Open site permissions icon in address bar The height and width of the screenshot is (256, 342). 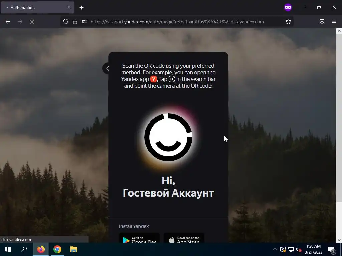(x=84, y=21)
